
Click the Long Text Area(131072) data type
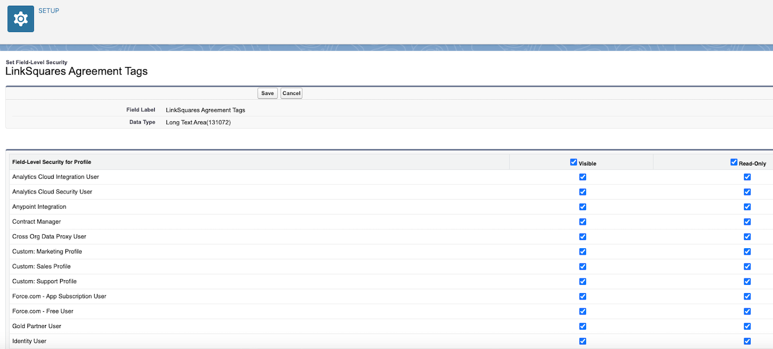pos(199,122)
